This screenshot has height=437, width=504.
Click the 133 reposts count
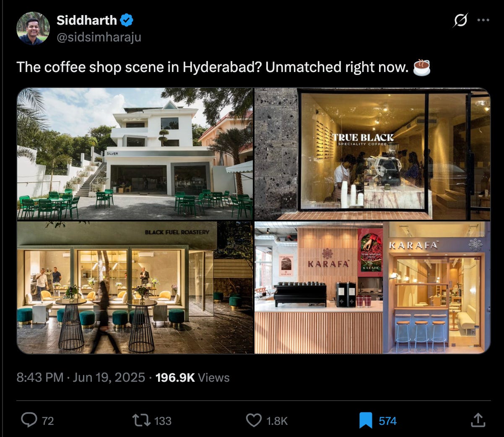(x=163, y=421)
